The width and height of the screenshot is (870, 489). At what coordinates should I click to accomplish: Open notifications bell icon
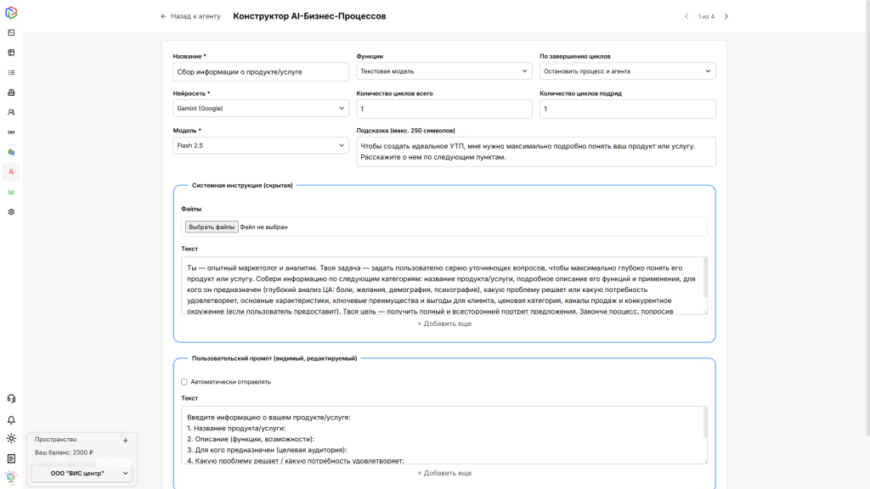click(11, 419)
